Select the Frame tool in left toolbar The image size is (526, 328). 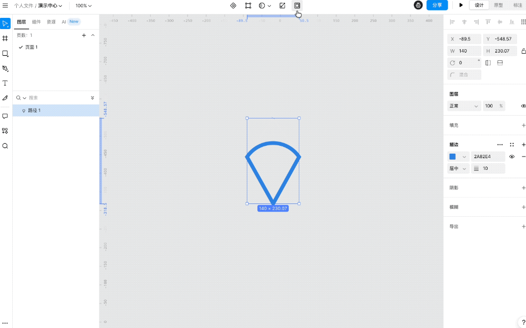tap(5, 39)
